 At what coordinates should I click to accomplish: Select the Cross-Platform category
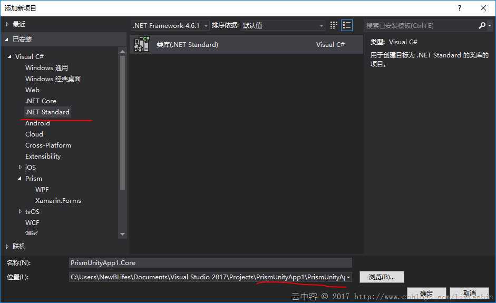coord(48,145)
